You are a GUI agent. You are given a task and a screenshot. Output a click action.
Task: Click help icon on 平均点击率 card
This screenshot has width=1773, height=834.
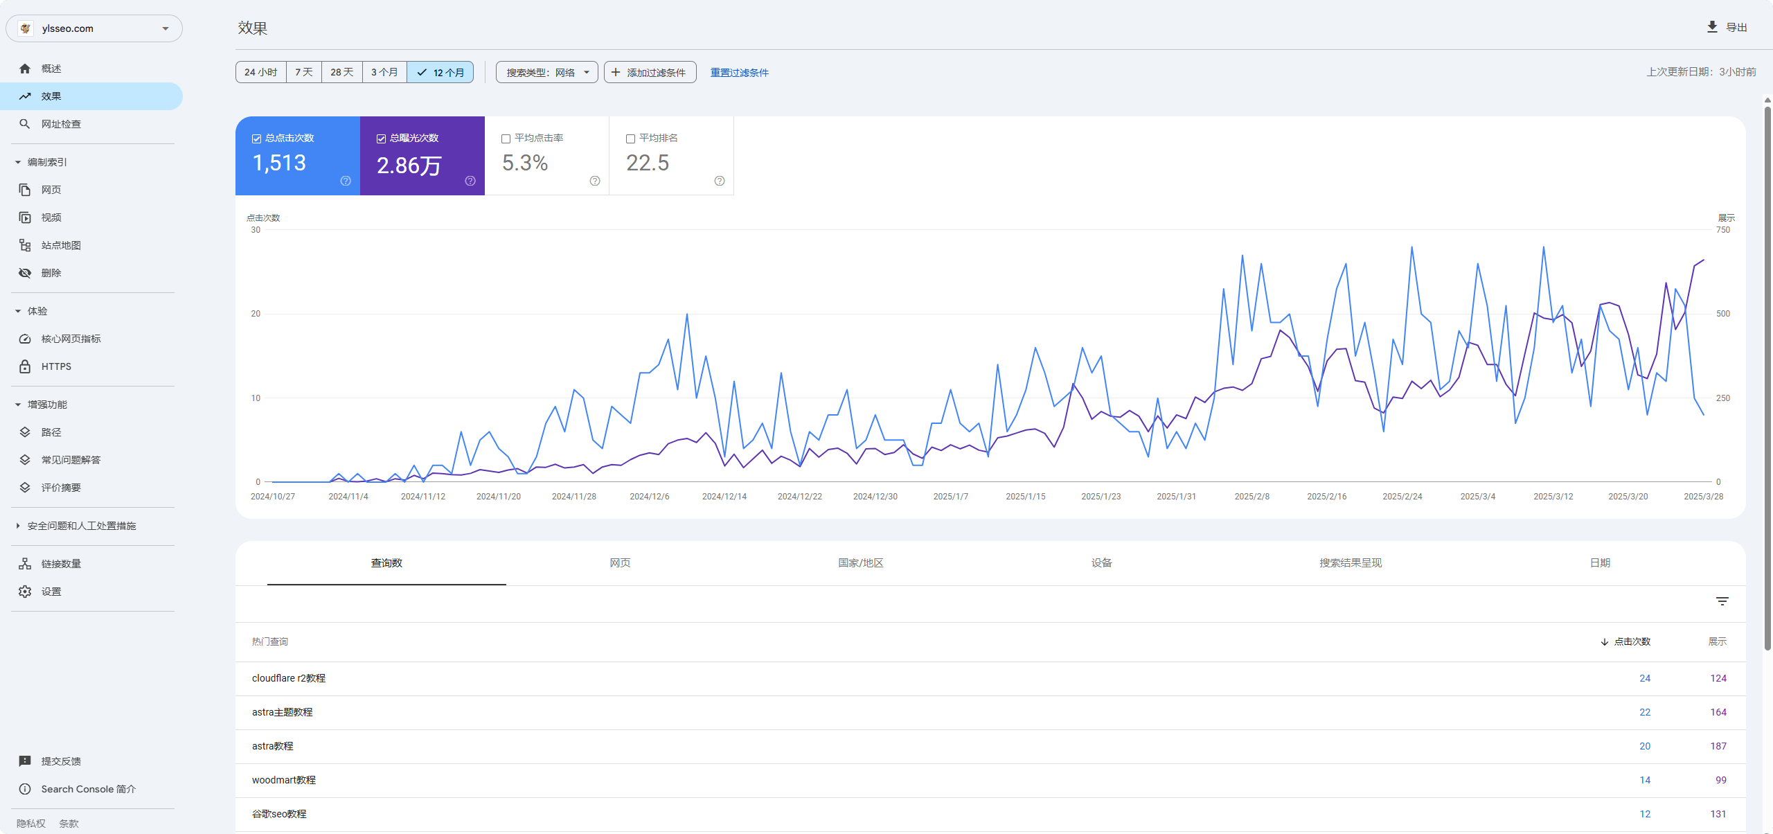[595, 181]
